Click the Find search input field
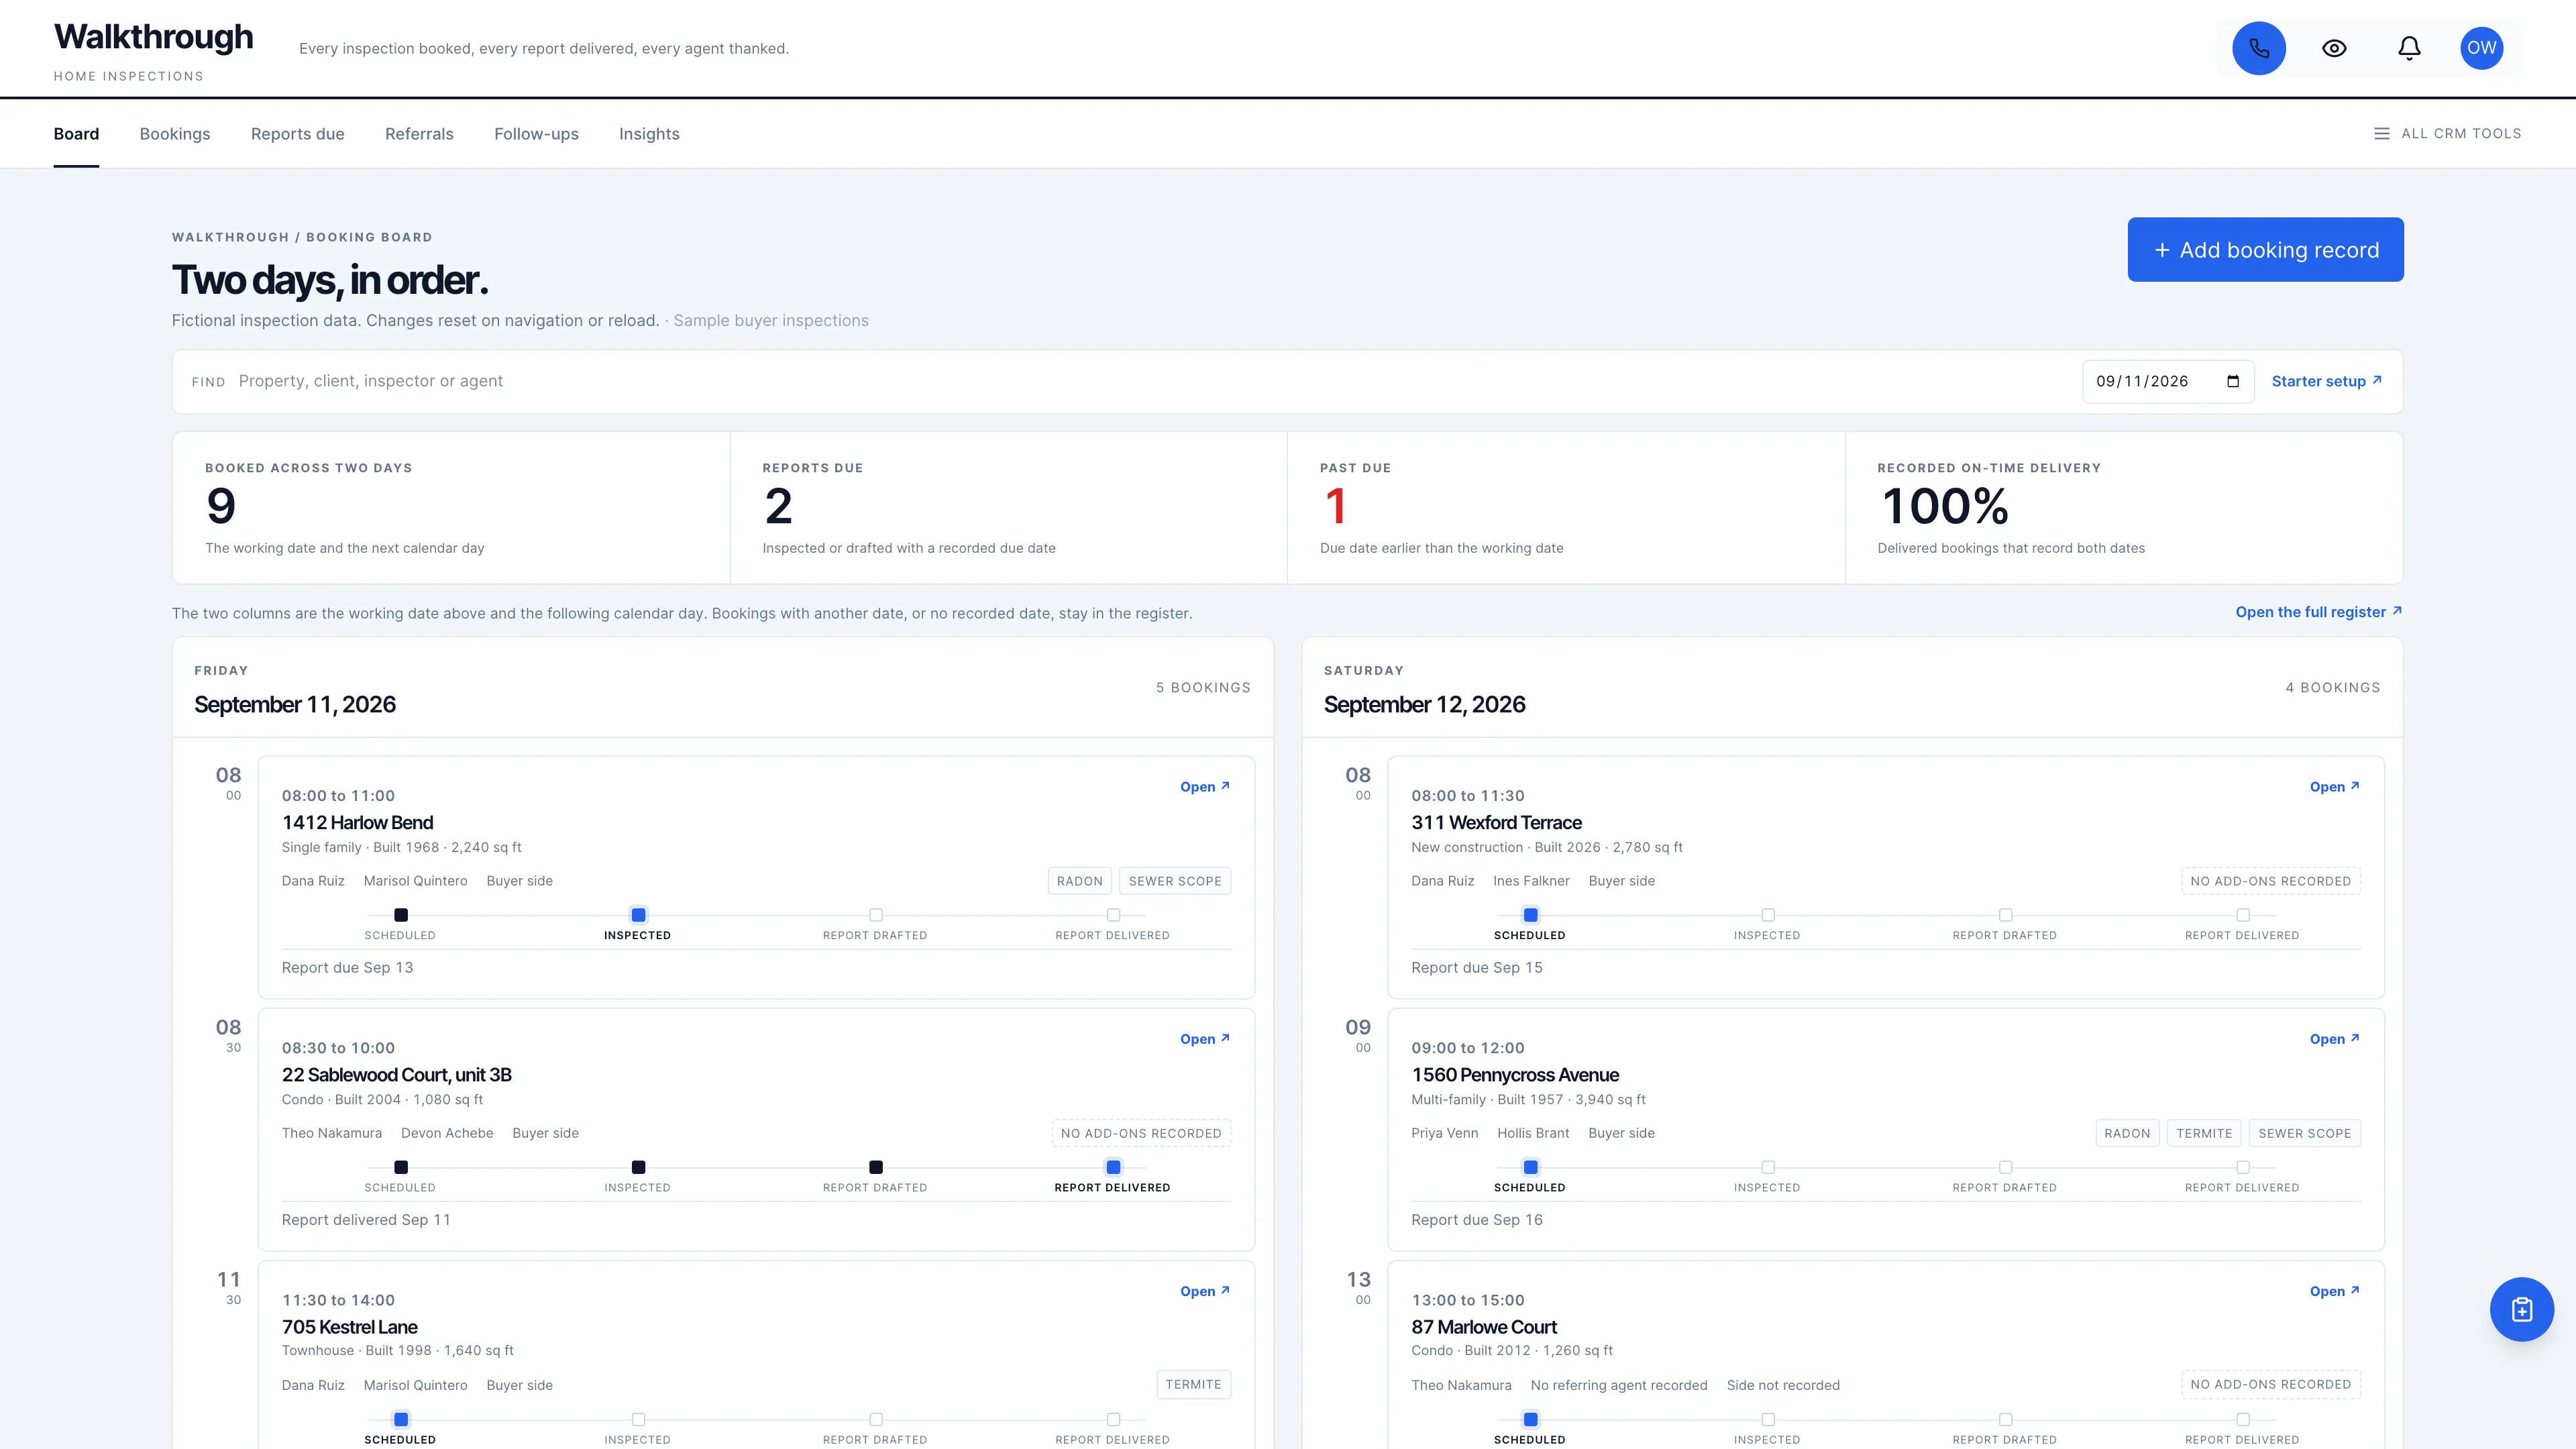Image resolution: width=2576 pixels, height=1449 pixels. point(1150,381)
